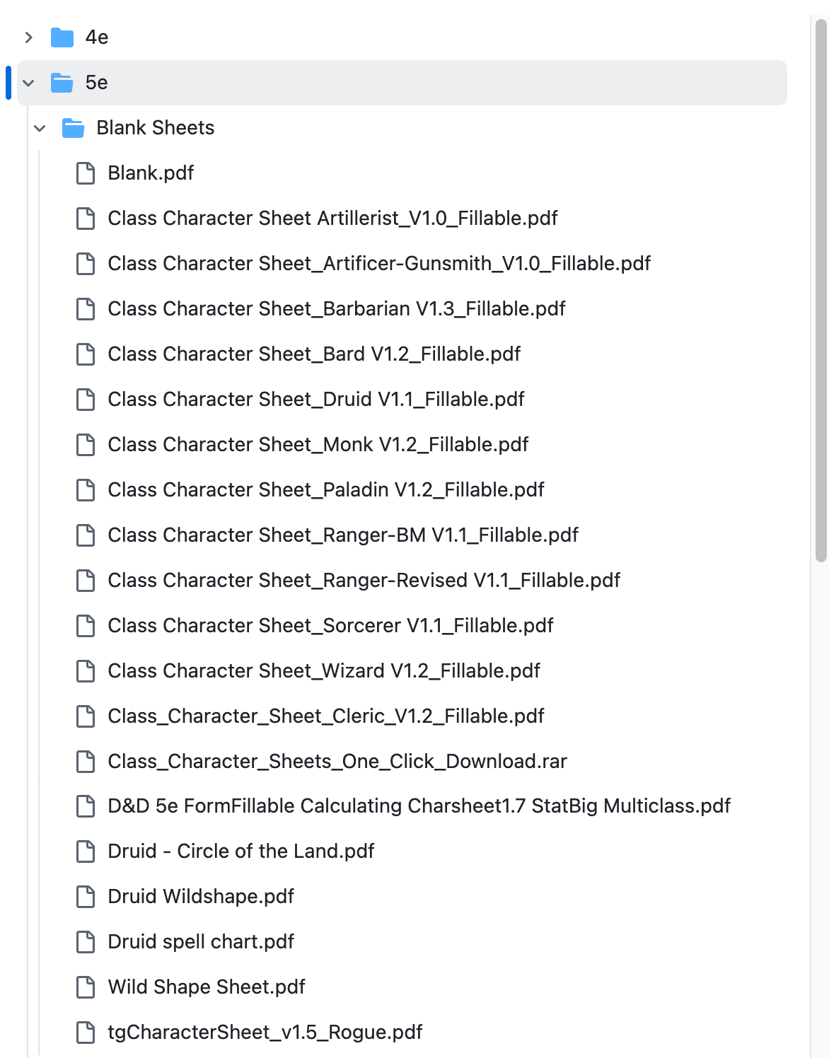The image size is (829, 1058).
Task: Collapse the 5e folder
Action: (28, 83)
